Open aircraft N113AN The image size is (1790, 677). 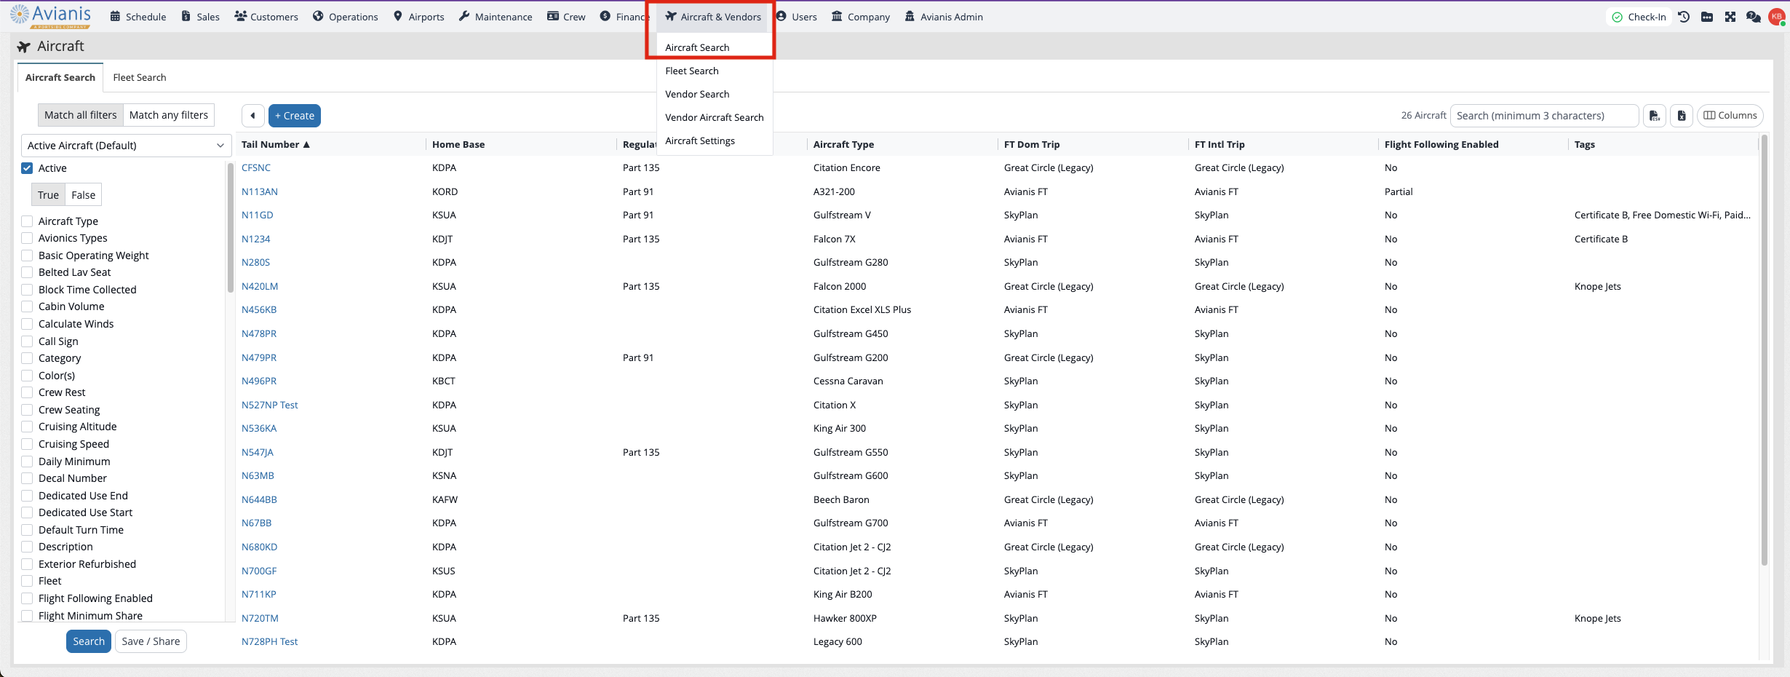pyautogui.click(x=260, y=191)
